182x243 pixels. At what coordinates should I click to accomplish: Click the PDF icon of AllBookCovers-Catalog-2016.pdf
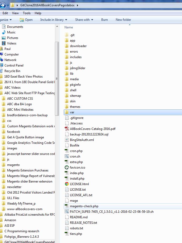pos(67,129)
